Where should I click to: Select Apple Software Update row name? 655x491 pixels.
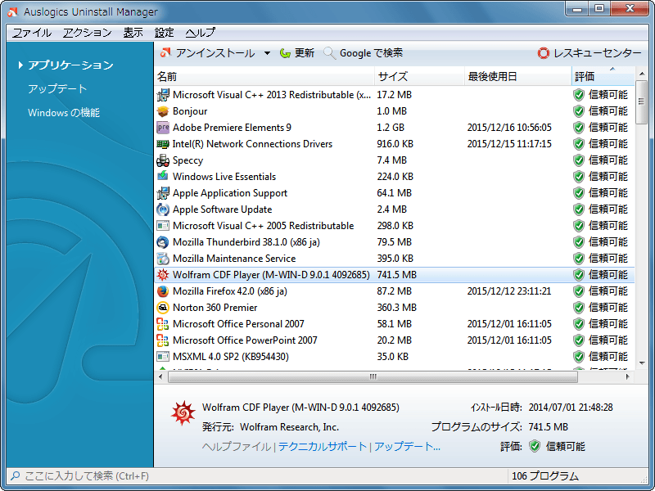pyautogui.click(x=222, y=209)
